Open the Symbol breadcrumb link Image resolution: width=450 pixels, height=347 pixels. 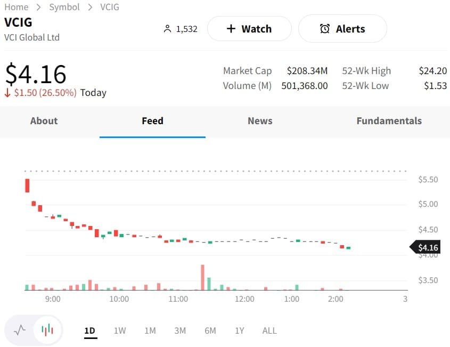click(x=64, y=7)
